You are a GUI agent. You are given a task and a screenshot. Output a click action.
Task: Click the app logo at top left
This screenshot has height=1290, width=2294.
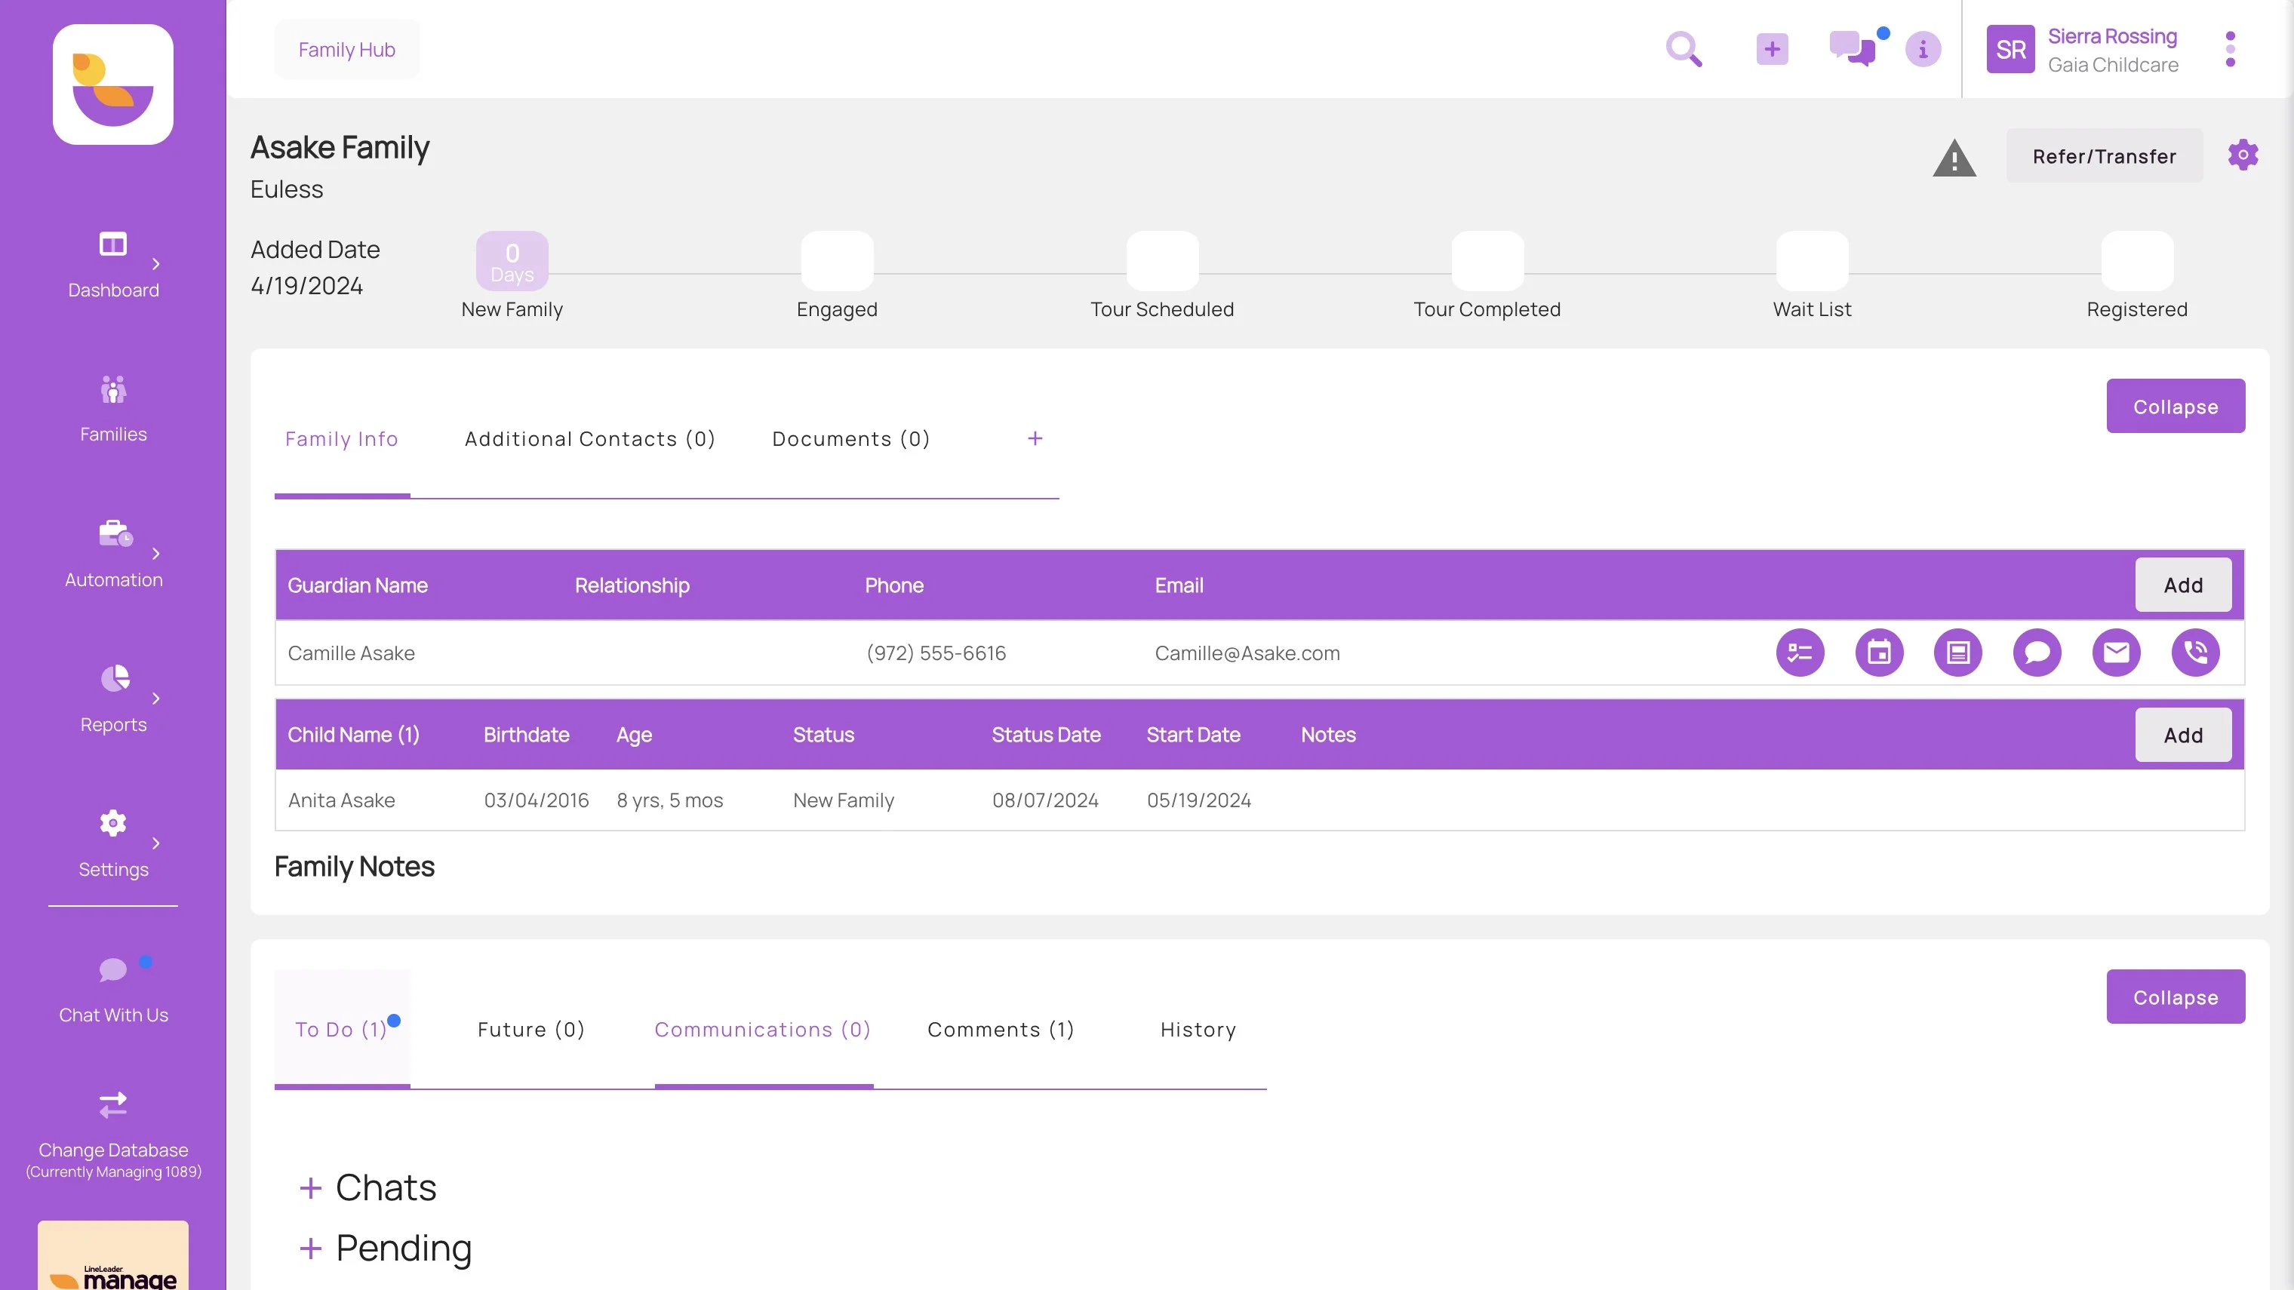pos(113,84)
